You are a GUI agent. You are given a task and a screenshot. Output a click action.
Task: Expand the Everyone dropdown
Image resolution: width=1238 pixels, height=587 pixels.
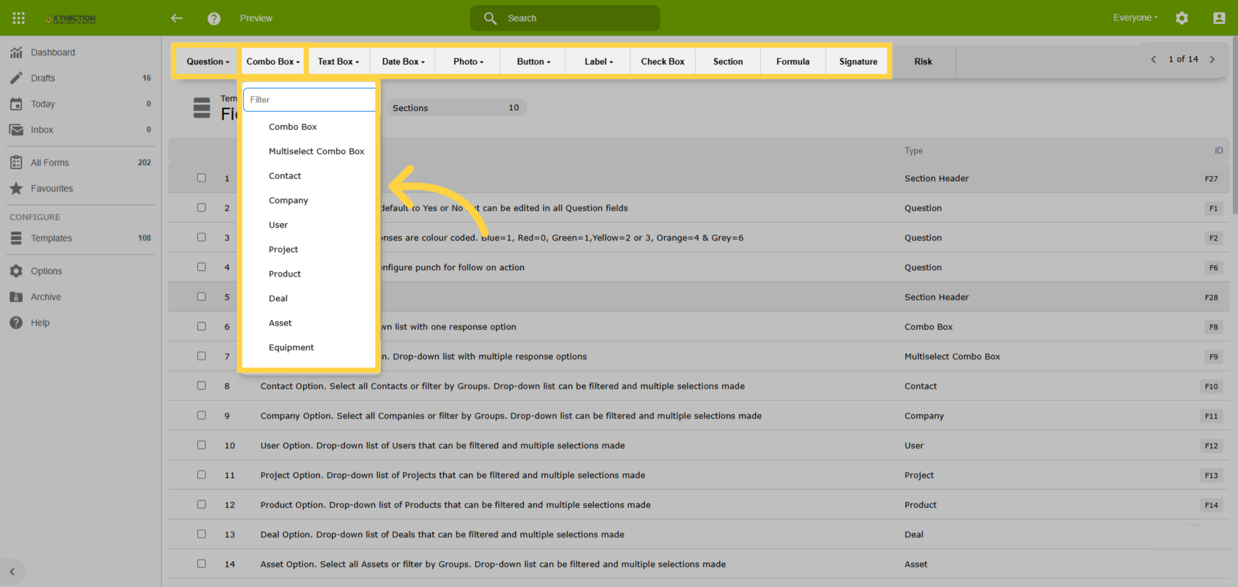(x=1135, y=18)
